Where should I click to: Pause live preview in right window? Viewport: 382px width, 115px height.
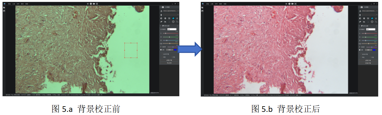pos(286,4)
